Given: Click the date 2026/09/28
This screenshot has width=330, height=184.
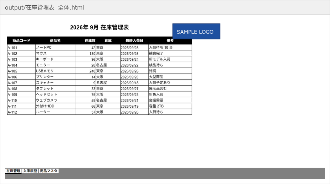Looking at the screenshot, I should (x=134, y=48).
